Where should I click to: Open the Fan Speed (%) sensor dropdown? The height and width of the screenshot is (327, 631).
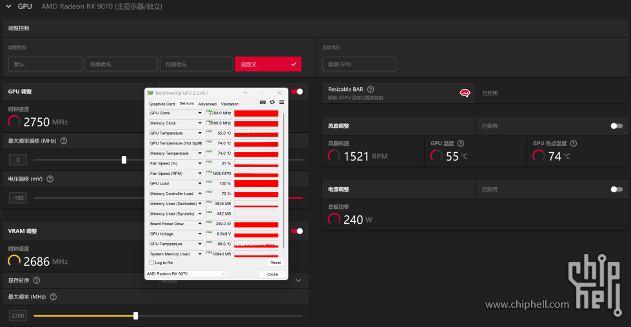pos(200,164)
